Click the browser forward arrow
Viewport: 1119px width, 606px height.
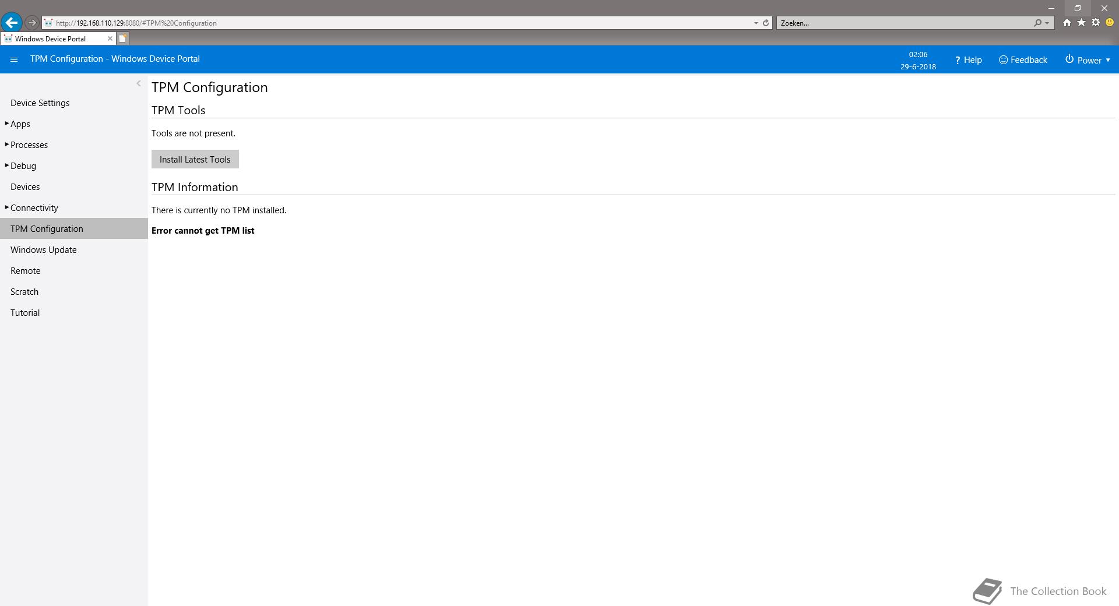tap(32, 23)
